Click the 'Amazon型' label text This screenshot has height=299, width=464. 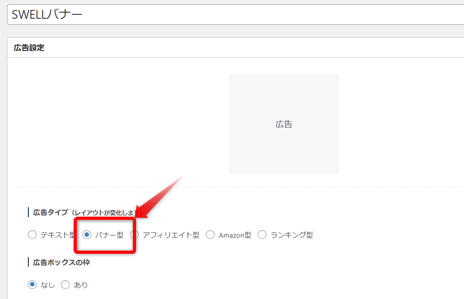(x=235, y=235)
